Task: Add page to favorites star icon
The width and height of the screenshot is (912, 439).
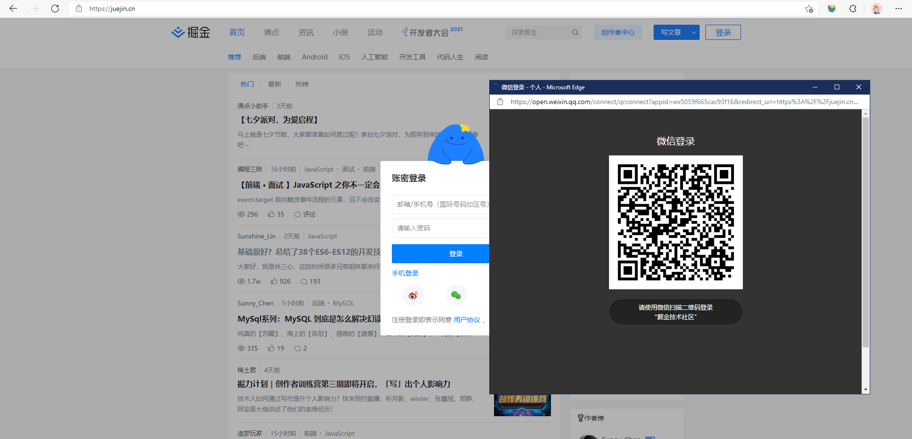Action: coord(809,9)
